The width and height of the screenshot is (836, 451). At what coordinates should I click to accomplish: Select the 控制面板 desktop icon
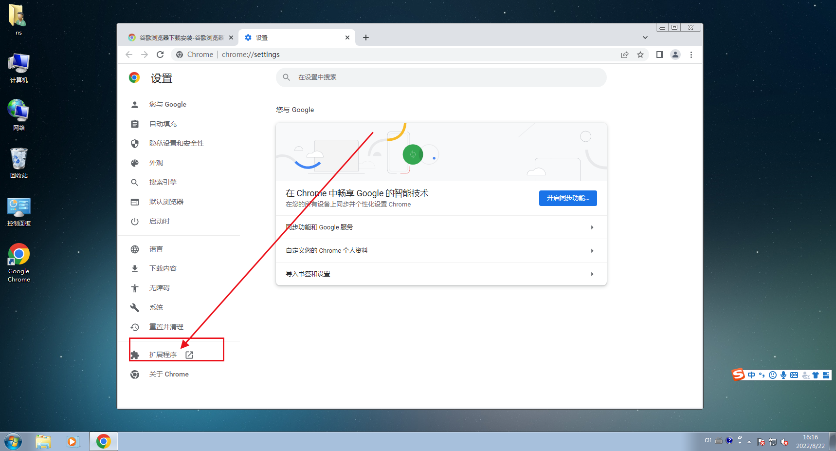18,211
